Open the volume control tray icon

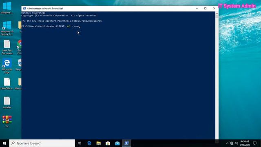237,143
